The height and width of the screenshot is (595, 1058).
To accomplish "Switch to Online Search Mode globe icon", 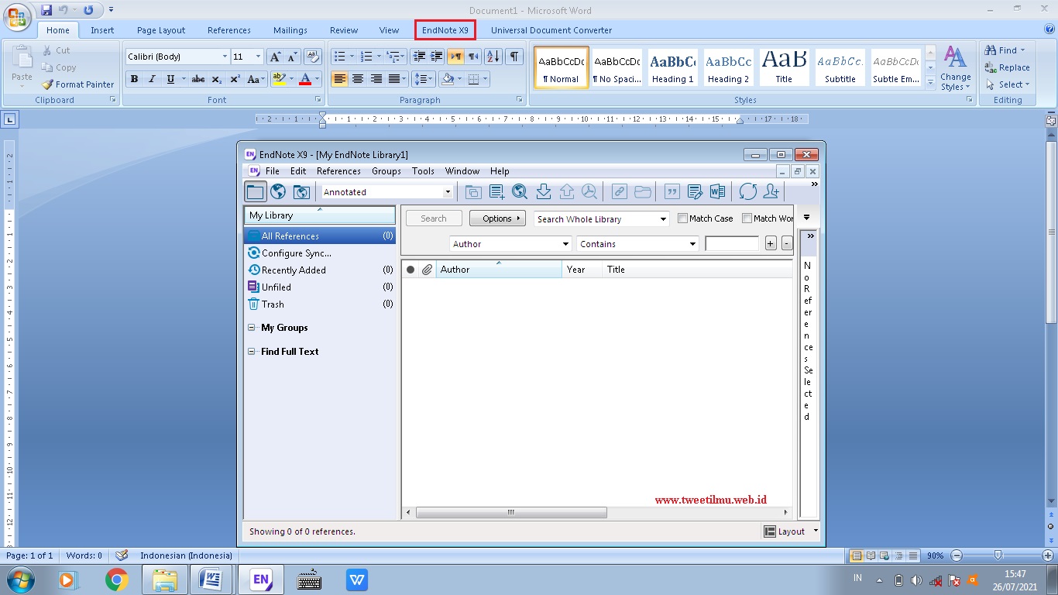I will tap(278, 192).
